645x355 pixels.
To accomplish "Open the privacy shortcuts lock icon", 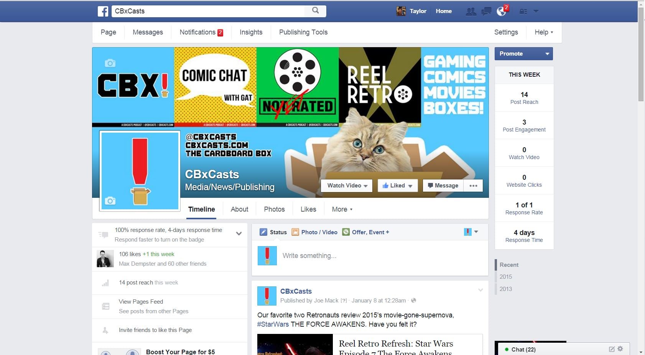I will [523, 12].
